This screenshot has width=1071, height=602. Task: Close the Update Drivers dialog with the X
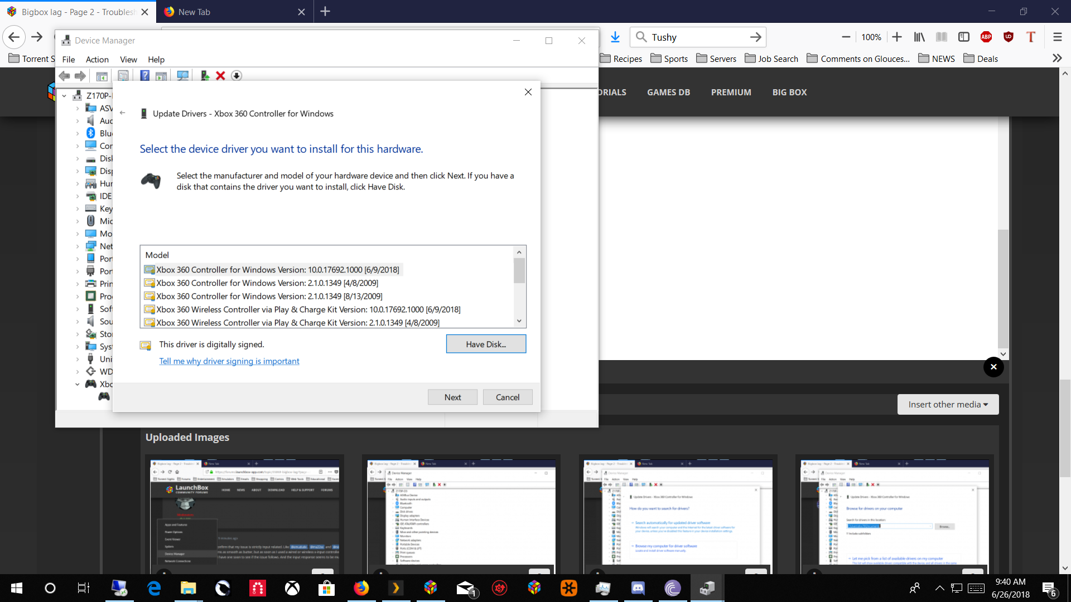[x=528, y=92]
